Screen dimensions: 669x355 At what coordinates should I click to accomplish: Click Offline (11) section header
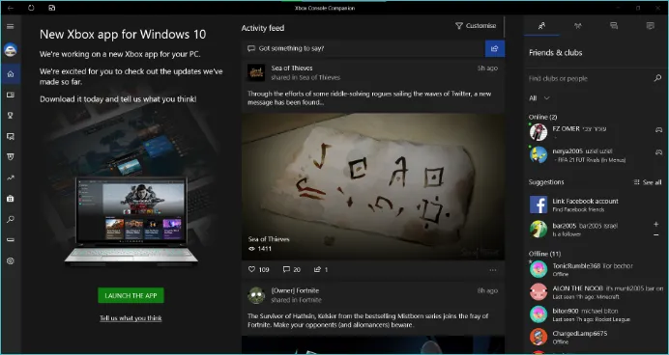click(x=544, y=254)
